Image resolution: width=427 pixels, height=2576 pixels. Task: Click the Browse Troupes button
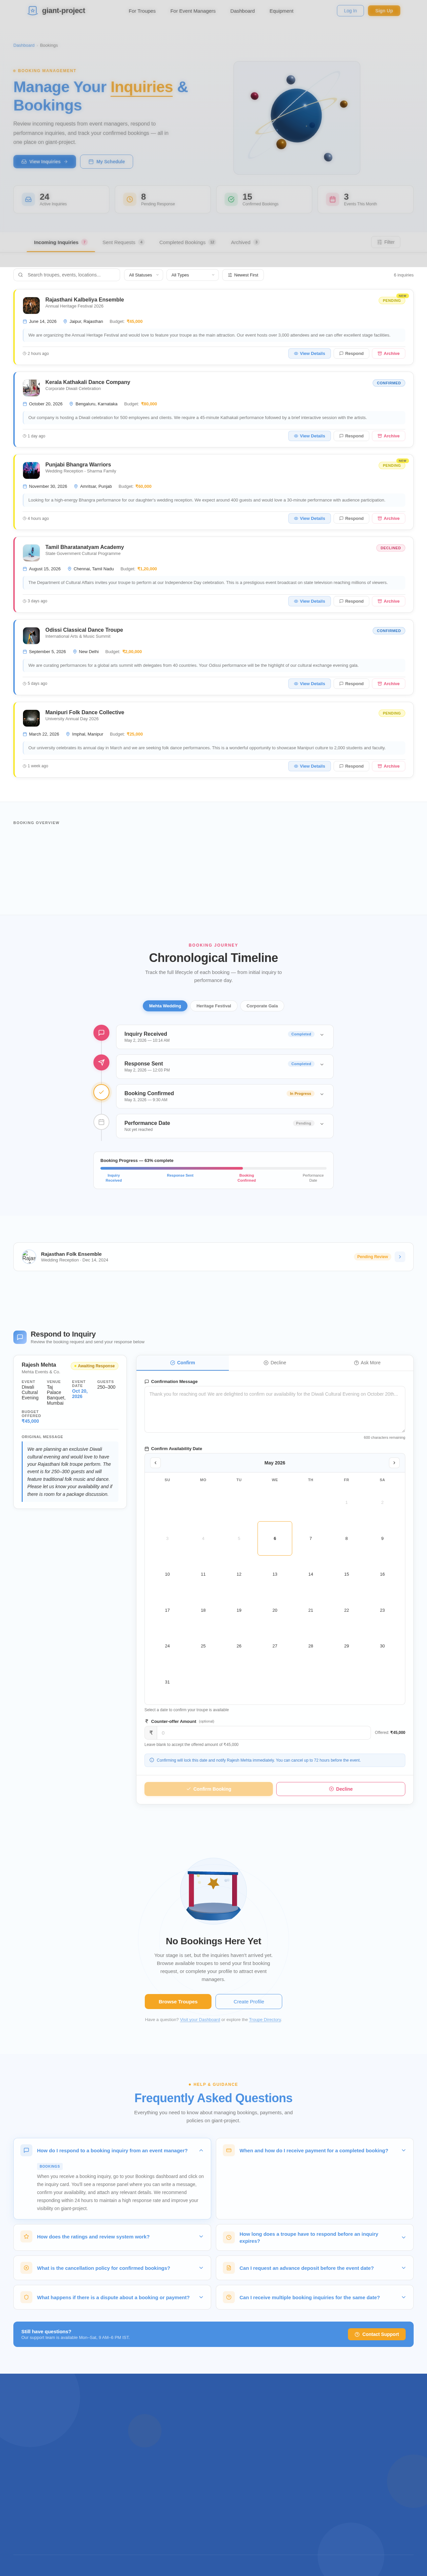(178, 2002)
